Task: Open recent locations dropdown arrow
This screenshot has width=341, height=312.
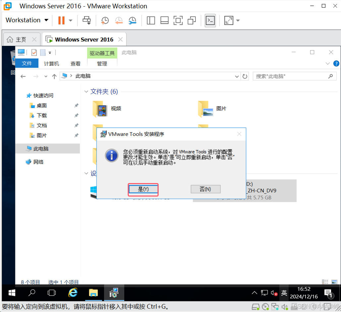Action: click(x=46, y=76)
